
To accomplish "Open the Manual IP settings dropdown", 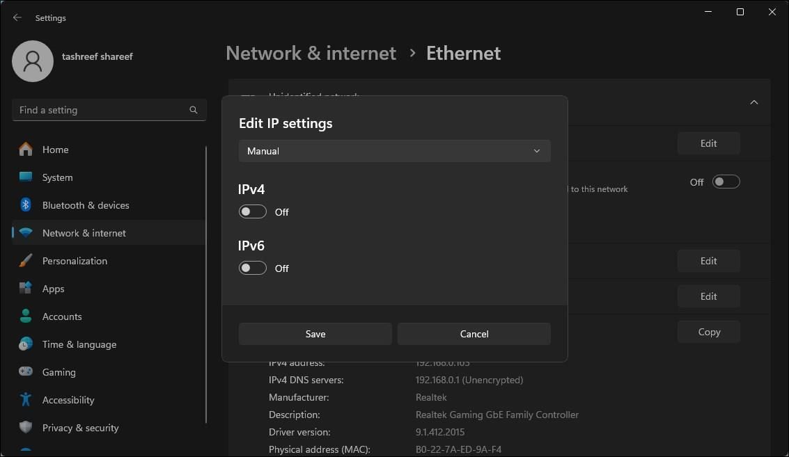I will click(x=394, y=151).
